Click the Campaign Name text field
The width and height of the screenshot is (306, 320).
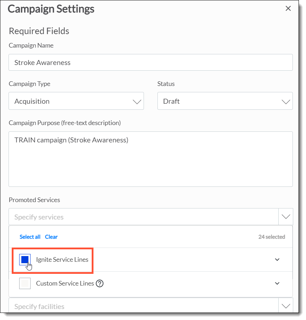coord(150,63)
